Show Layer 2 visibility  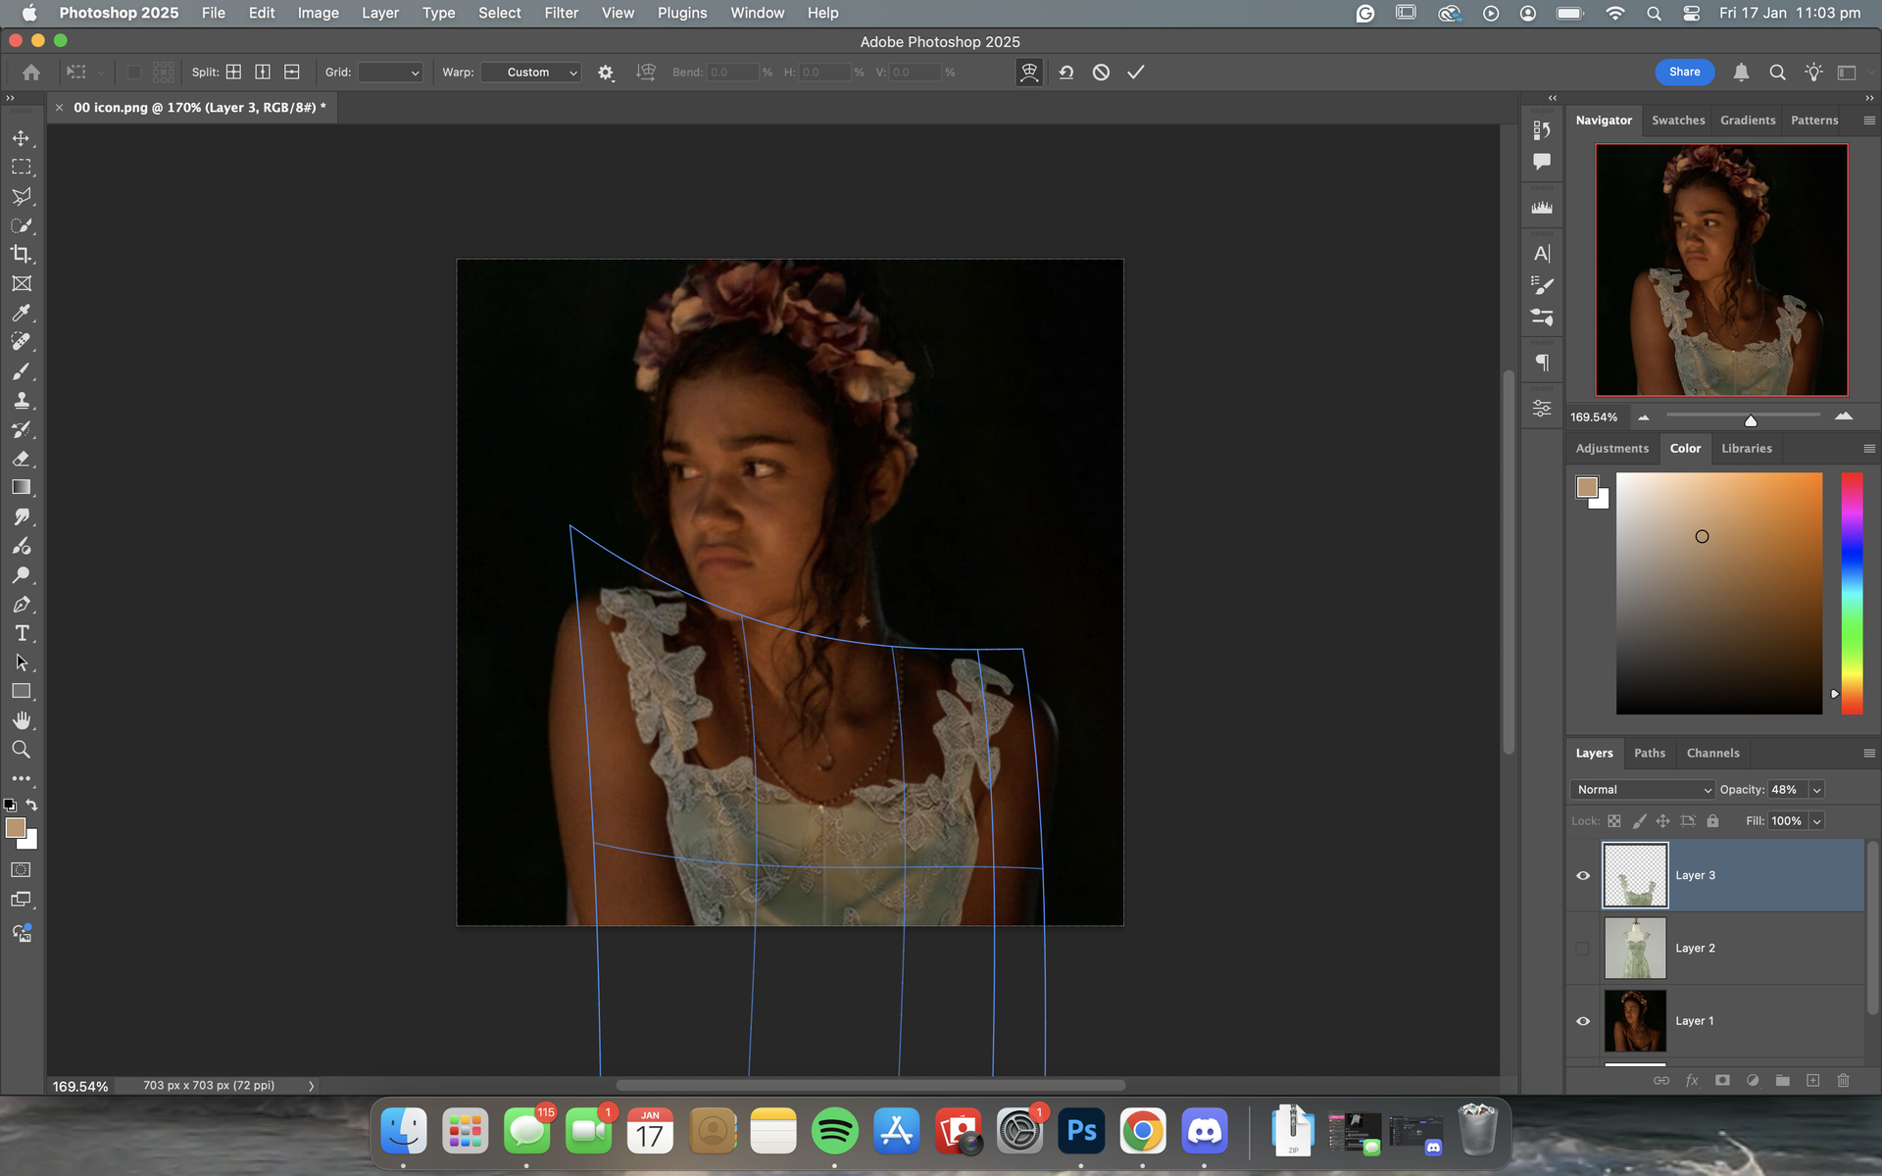[1582, 948]
